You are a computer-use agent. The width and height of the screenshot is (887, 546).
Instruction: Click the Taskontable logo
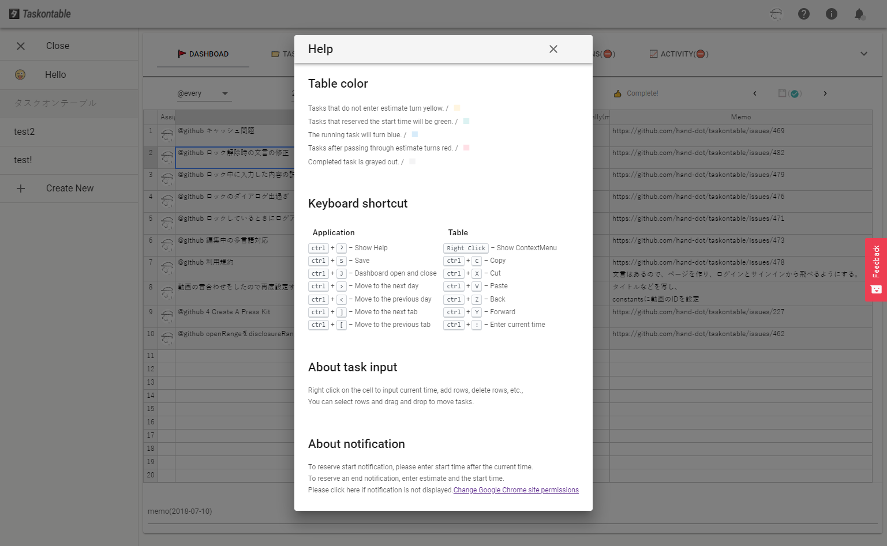pyautogui.click(x=40, y=14)
